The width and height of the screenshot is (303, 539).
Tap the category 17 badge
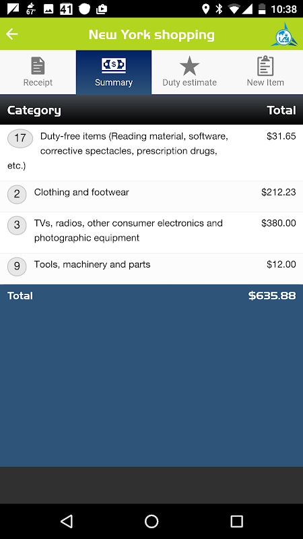20,139
